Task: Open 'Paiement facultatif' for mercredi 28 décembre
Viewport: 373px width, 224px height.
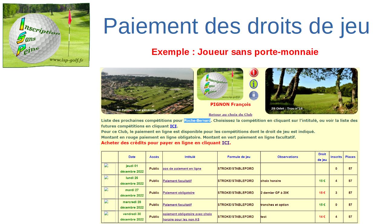Action: [177, 205]
